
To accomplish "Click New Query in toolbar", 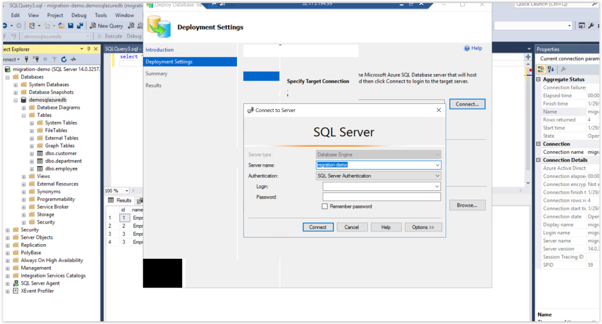I will coord(106,26).
